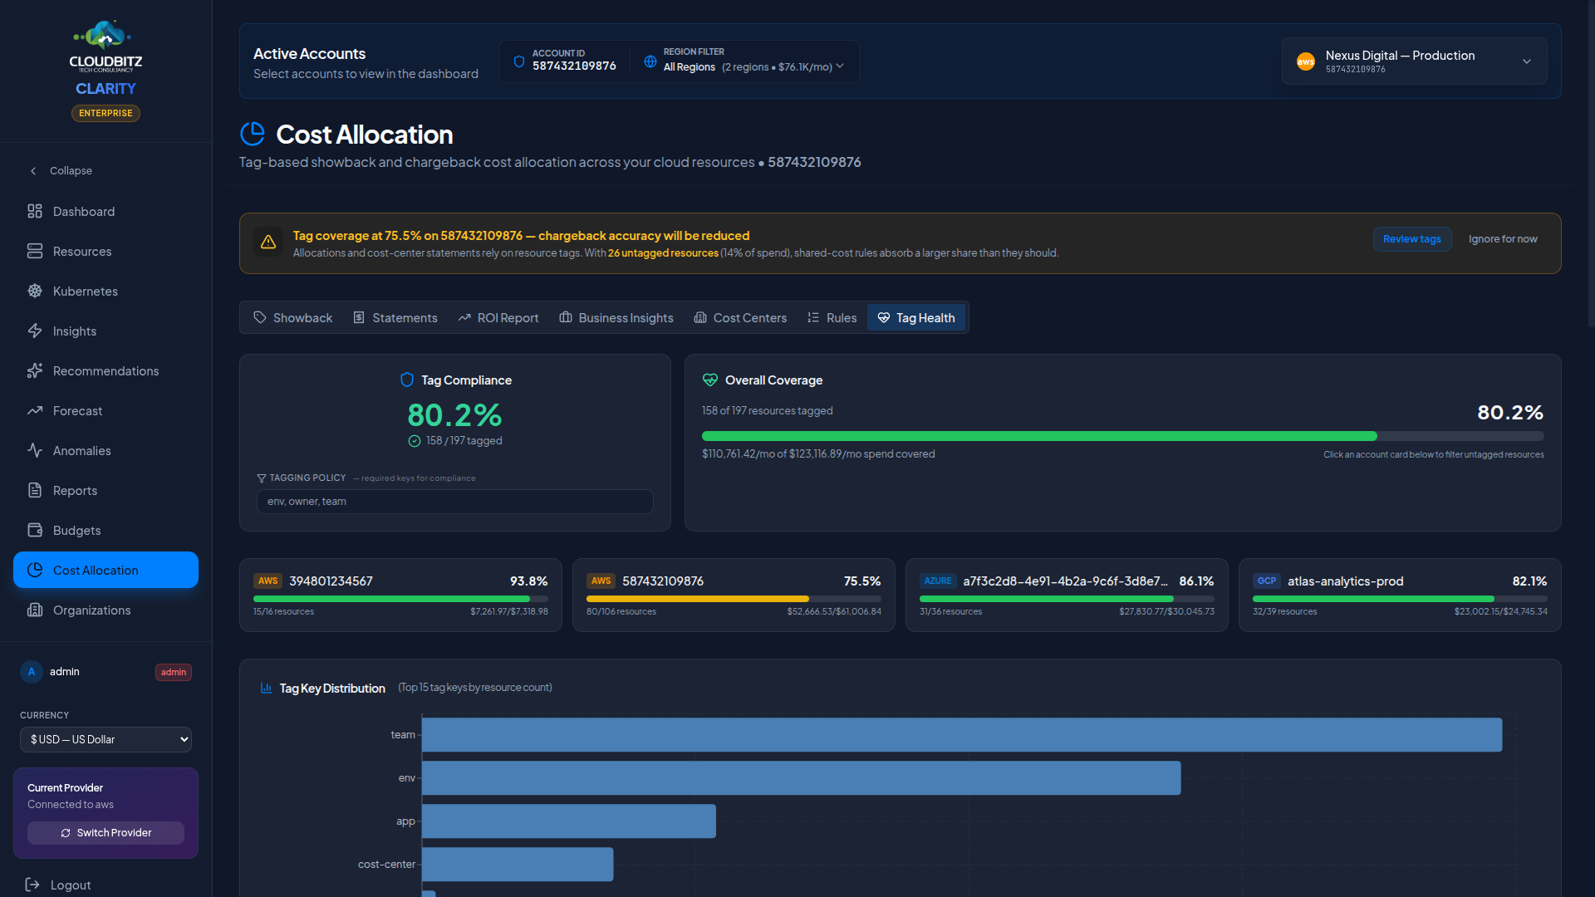Click the Overall Coverage progress bar

(x=1122, y=436)
